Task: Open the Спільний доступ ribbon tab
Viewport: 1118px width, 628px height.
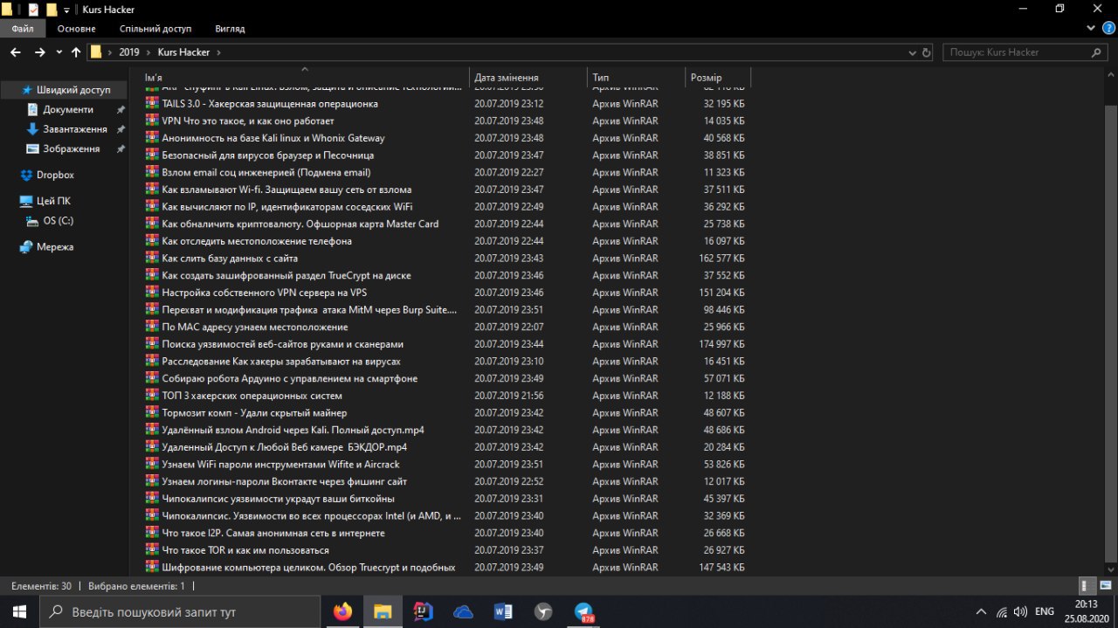Action: [155, 28]
